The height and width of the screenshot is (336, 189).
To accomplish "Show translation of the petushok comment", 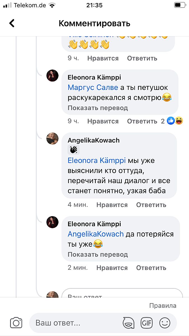I will [x=98, y=108].
